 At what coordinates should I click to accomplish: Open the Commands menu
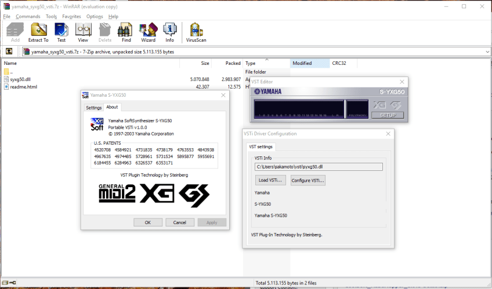[28, 16]
